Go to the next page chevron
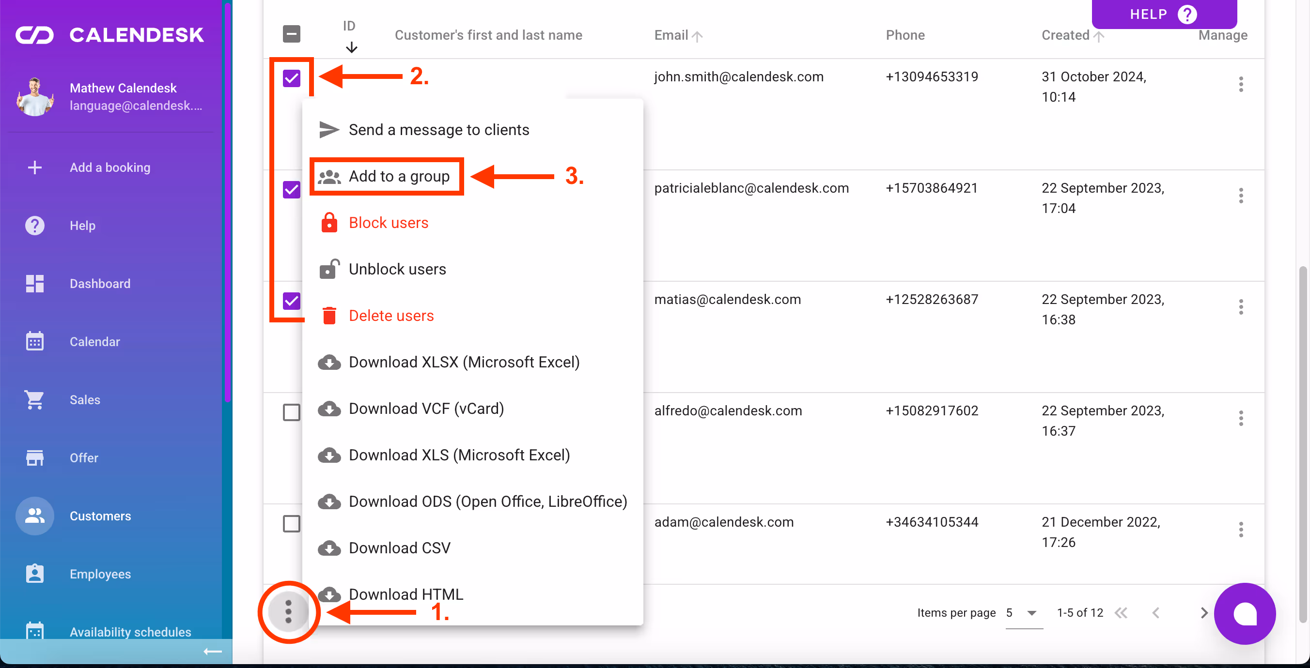1310x668 pixels. tap(1203, 613)
